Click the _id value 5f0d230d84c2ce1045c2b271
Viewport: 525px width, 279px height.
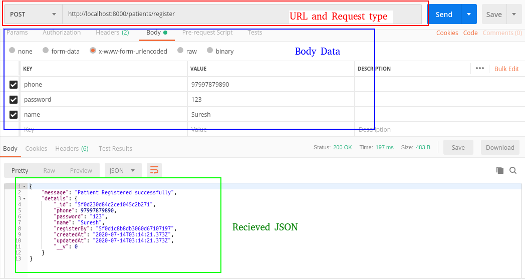coord(114,205)
